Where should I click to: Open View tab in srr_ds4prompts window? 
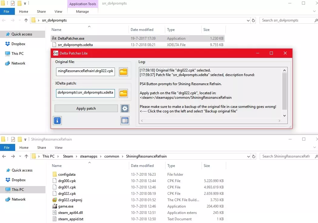pyautogui.click(x=59, y=12)
